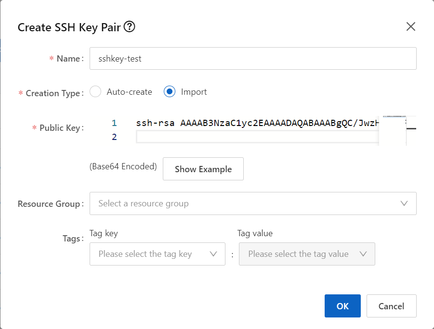The image size is (434, 329).
Task: Click line number 1 in the public key editor
Action: coord(114,123)
